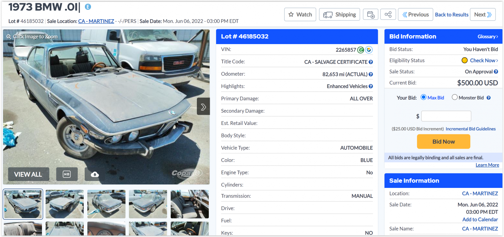Open the CA - MARTINEZ Sale Name link
504x237 pixels.
(480, 229)
